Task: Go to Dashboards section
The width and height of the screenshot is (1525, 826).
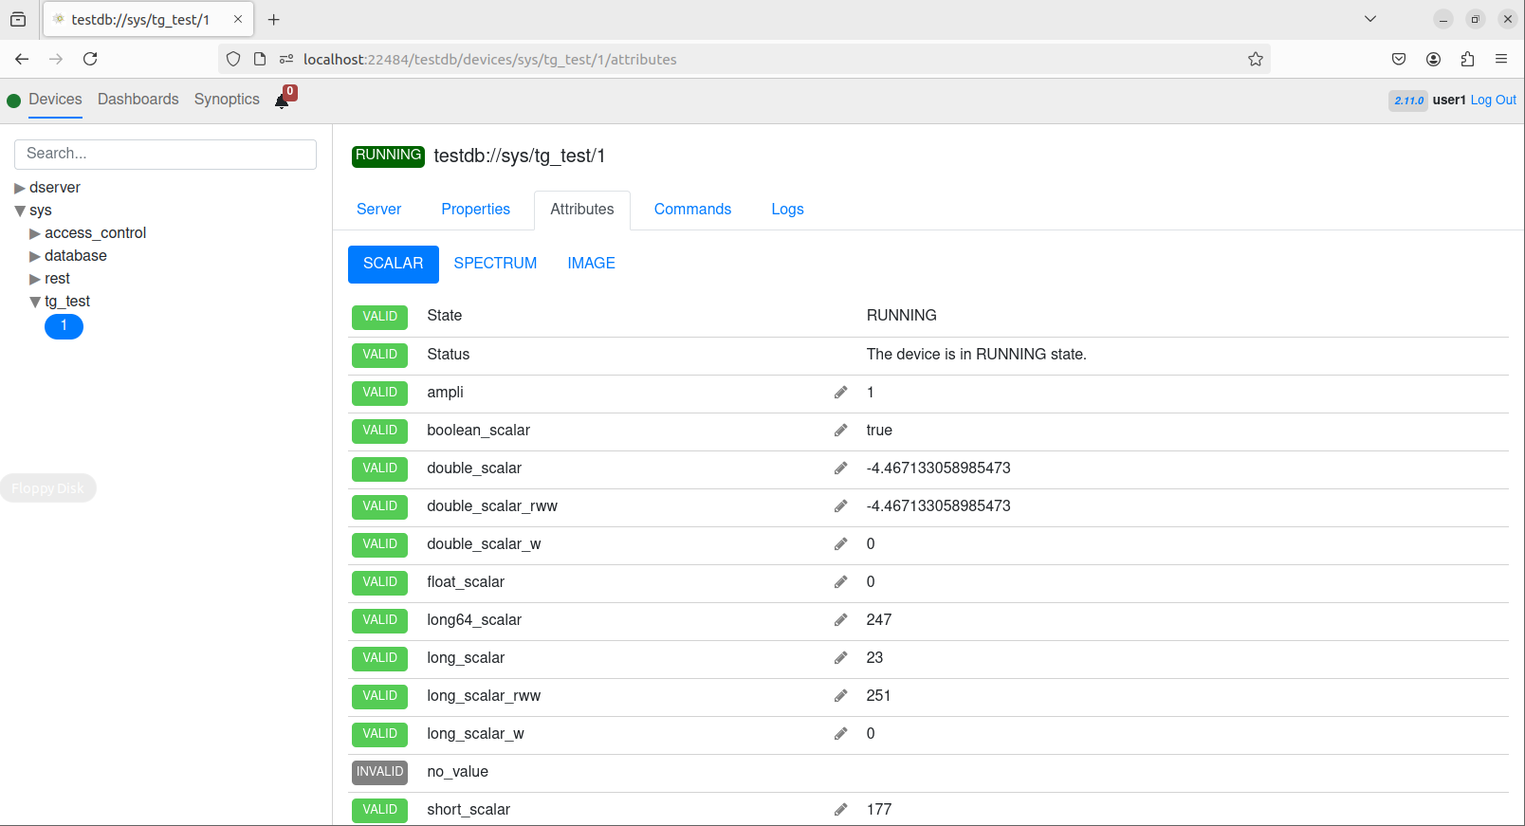Action: click(138, 100)
